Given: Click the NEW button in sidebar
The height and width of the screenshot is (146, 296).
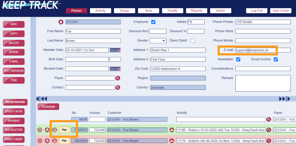Looking at the screenshot, I should (14, 24).
